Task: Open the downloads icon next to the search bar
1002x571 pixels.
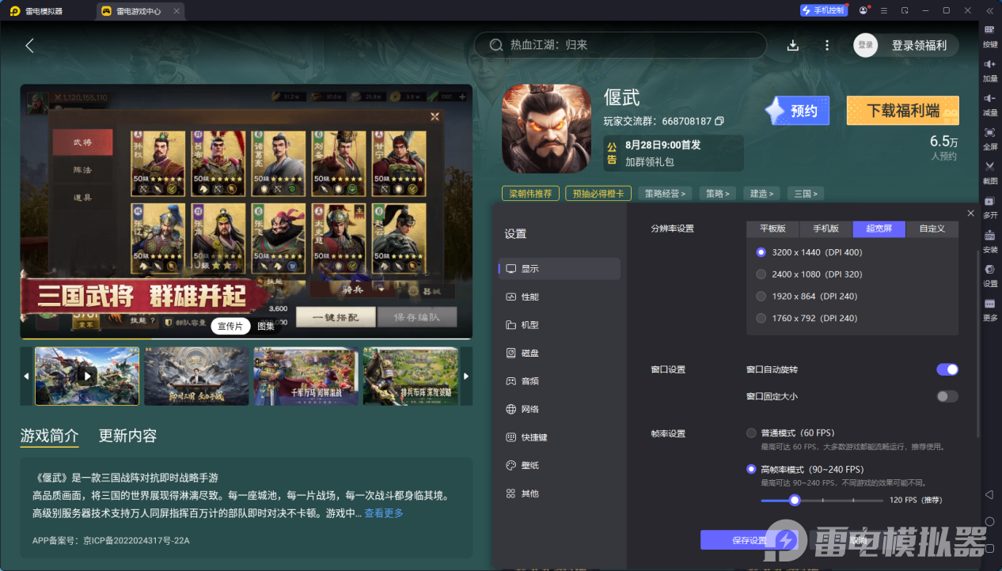Action: [793, 45]
